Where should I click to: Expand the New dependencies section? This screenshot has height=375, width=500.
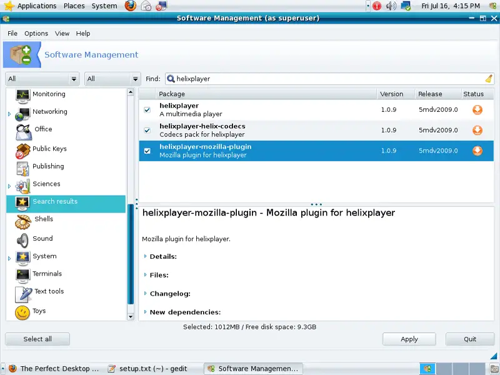coord(146,312)
